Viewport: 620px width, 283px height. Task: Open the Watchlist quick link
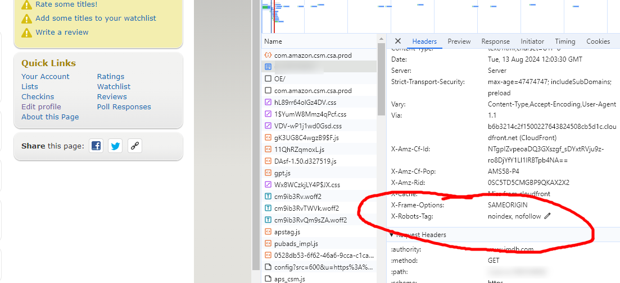click(114, 86)
